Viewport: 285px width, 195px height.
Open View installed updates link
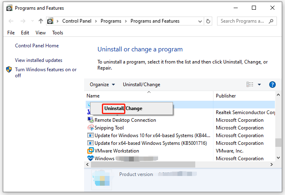pos(38,60)
